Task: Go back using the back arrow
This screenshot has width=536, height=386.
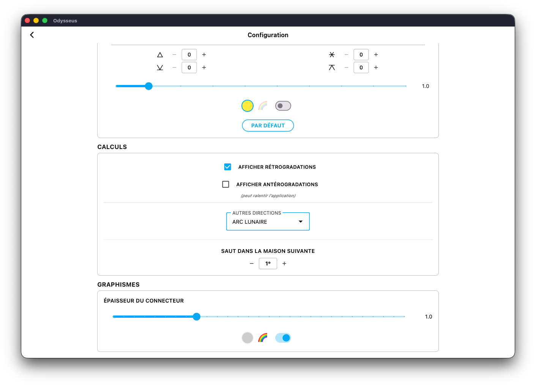Action: pos(32,35)
